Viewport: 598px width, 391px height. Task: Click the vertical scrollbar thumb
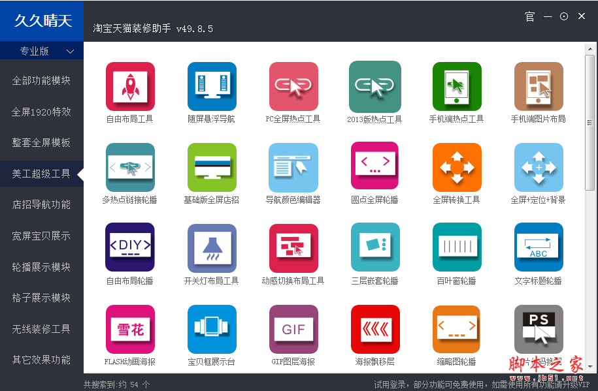coord(590,122)
